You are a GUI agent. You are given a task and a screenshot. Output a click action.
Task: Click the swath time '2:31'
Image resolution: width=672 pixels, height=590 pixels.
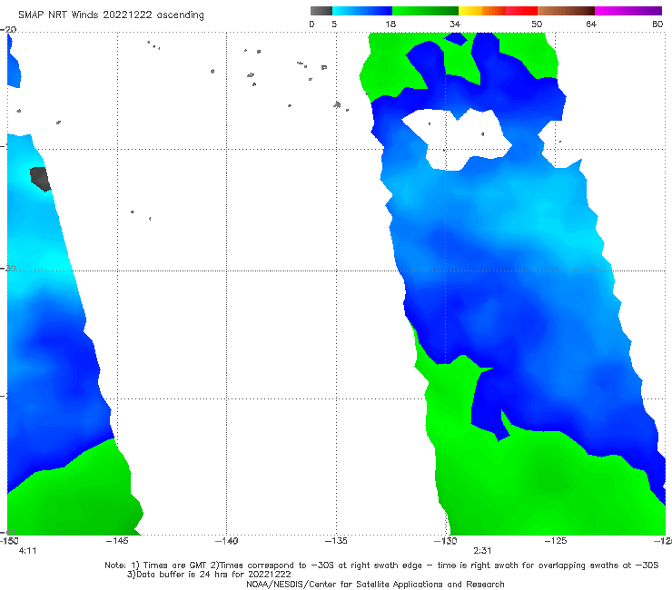coord(482,551)
